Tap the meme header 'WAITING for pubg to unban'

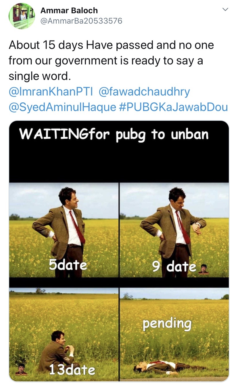[114, 134]
